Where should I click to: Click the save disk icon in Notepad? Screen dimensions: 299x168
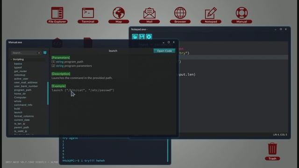tap(142, 37)
